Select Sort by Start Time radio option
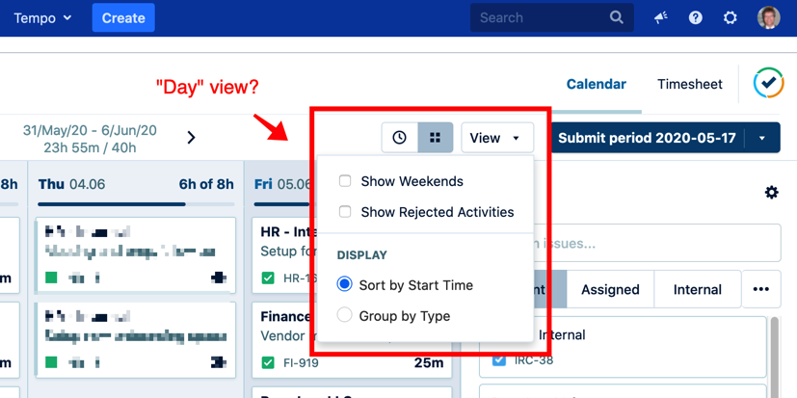This screenshot has height=398, width=797. pos(345,285)
